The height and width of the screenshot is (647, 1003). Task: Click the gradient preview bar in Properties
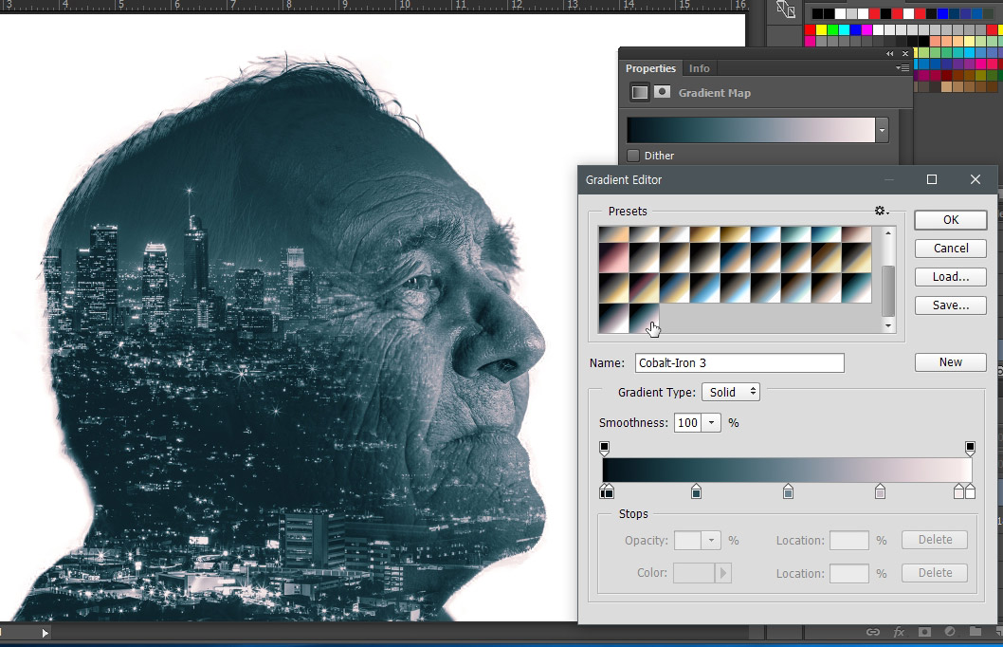751,131
